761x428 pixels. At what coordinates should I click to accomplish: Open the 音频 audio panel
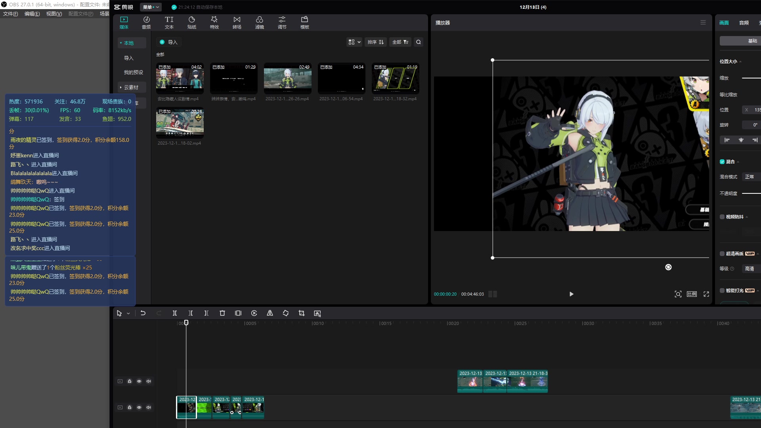(x=146, y=23)
